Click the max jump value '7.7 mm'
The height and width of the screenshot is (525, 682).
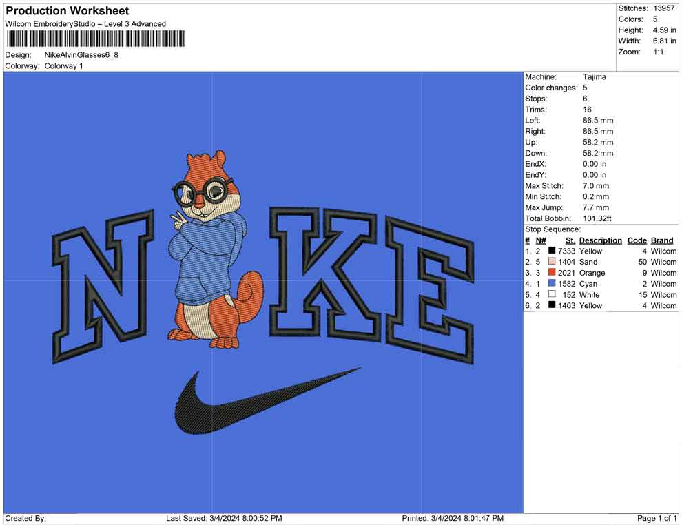[596, 207]
